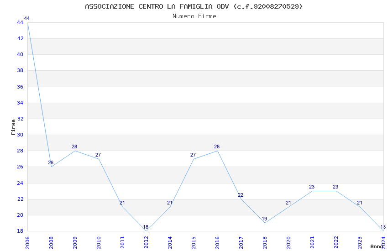Click the 2023 data point labeled 21
Screen dimensions: 388x251
click(360, 207)
